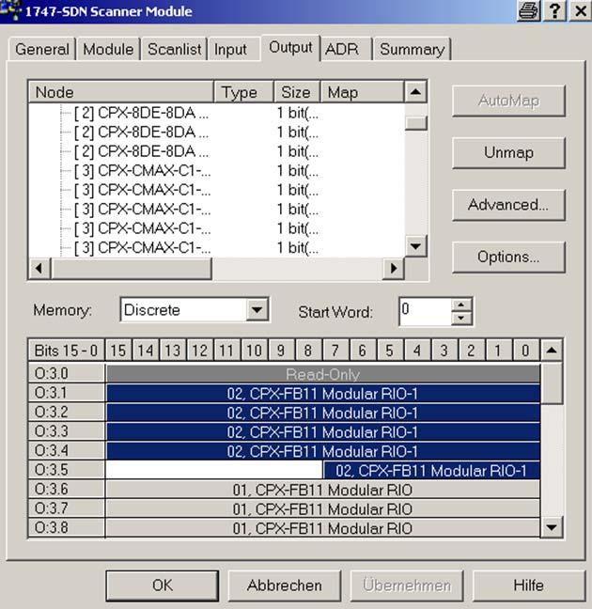
Task: Click node list scroll right arrow
Action: click(x=394, y=268)
